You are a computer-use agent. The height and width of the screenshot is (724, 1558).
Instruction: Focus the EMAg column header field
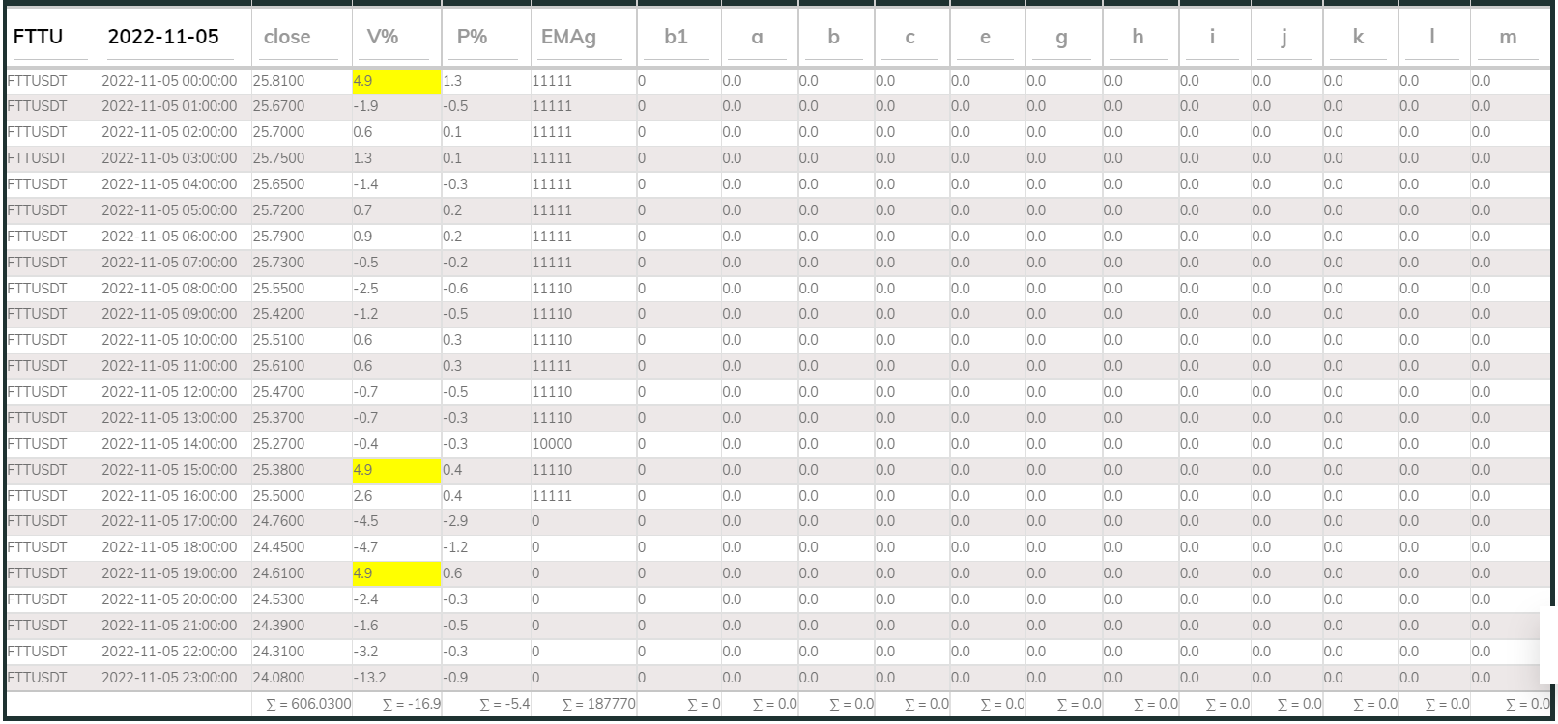click(x=582, y=38)
